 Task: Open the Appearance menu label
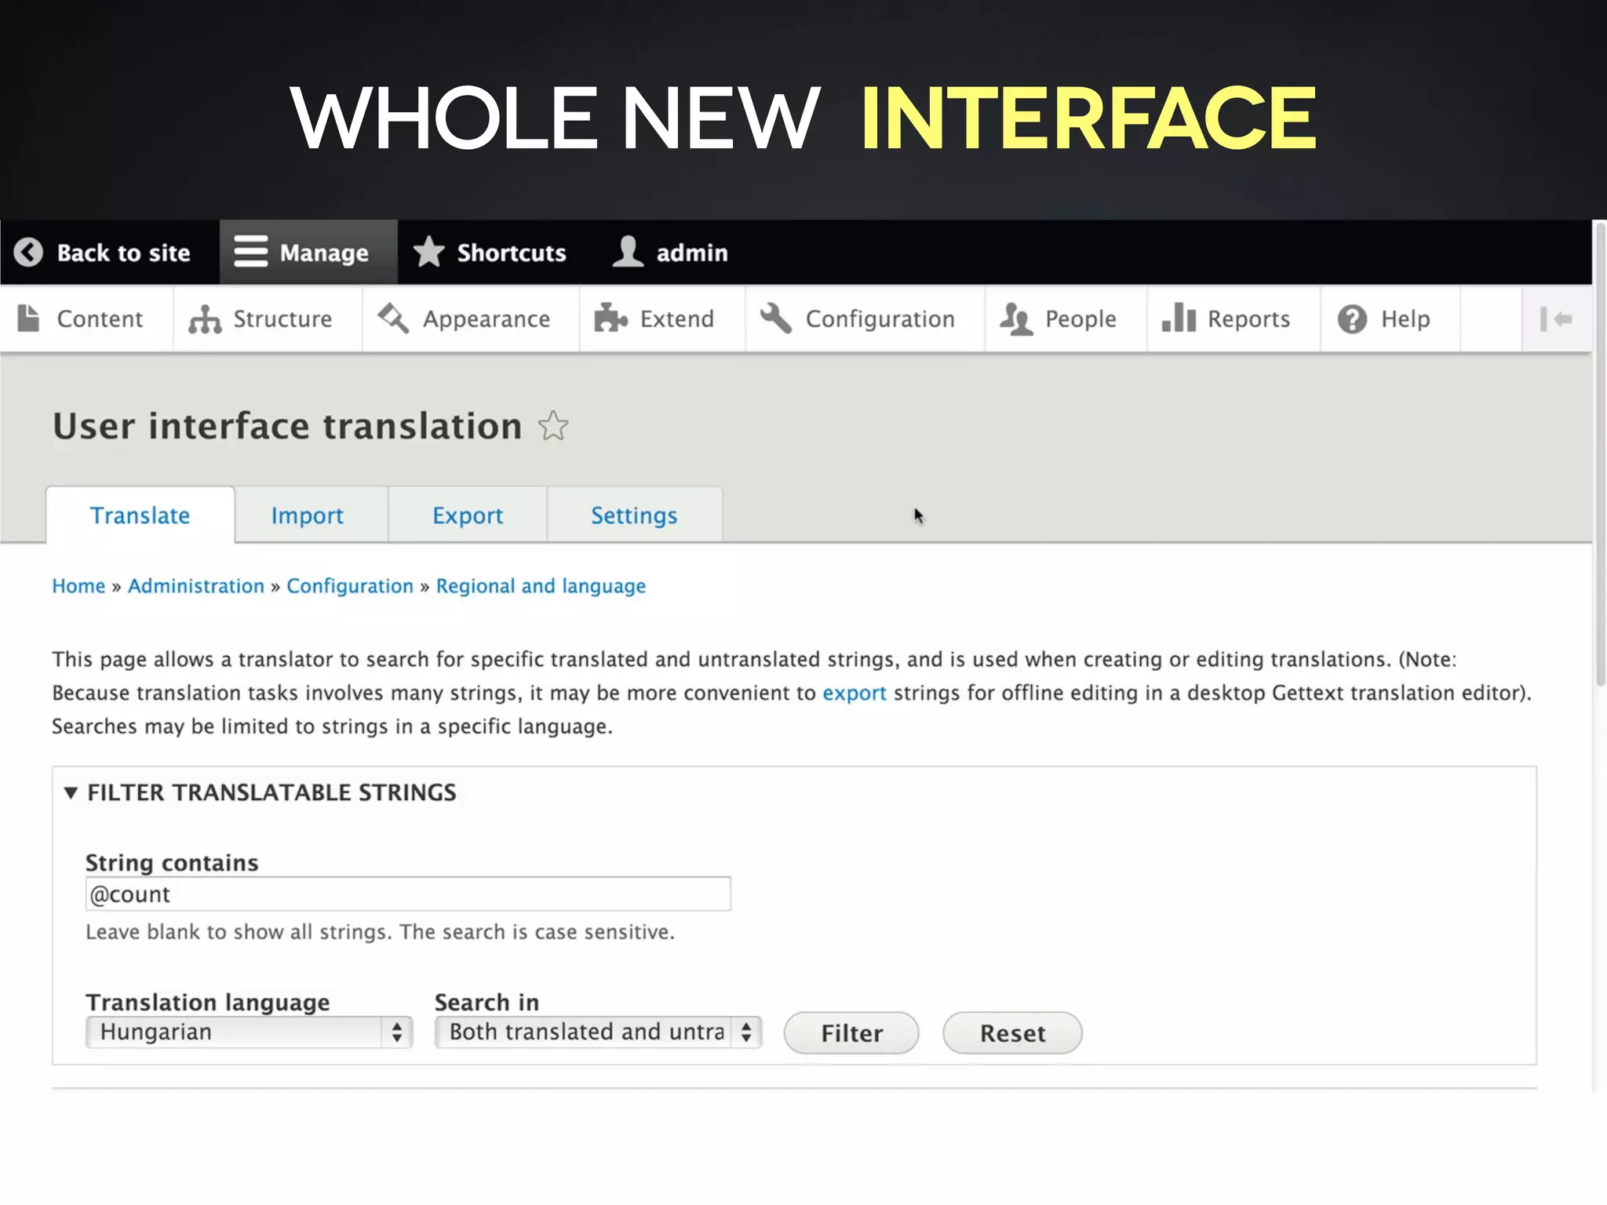tap(486, 319)
